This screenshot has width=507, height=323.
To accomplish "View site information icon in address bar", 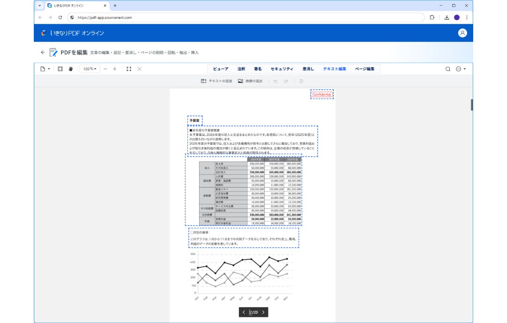I will point(72,17).
